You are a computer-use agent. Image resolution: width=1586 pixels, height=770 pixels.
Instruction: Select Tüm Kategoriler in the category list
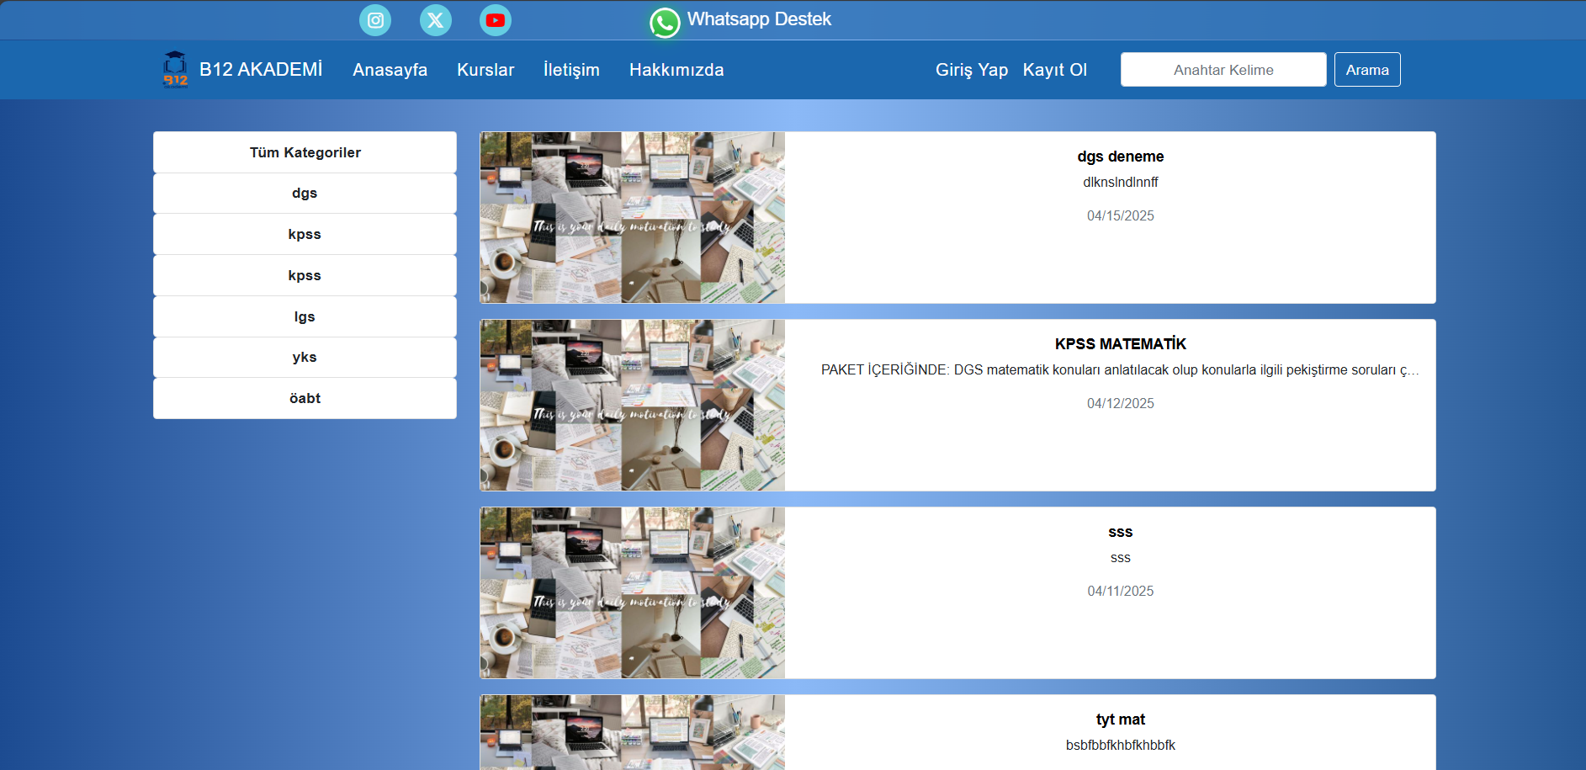click(x=305, y=152)
